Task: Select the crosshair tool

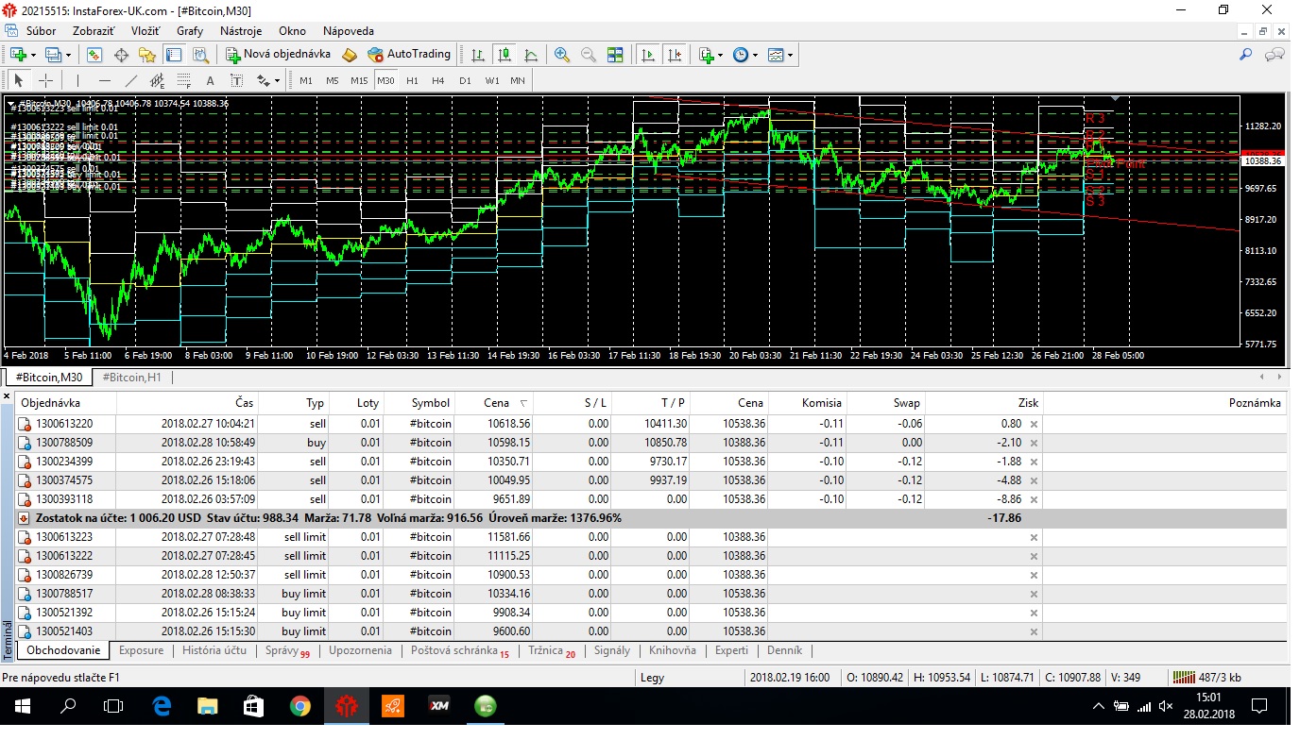Action: (x=44, y=80)
